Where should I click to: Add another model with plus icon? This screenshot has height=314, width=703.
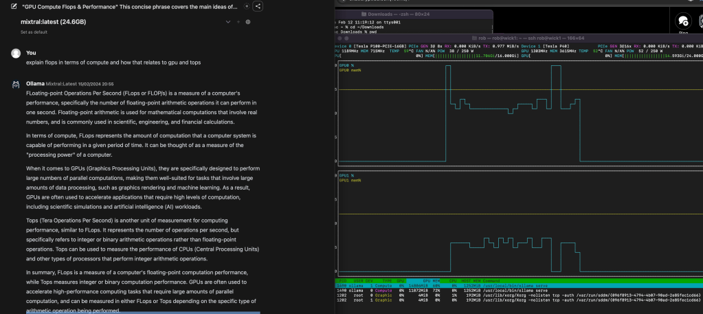click(x=238, y=22)
